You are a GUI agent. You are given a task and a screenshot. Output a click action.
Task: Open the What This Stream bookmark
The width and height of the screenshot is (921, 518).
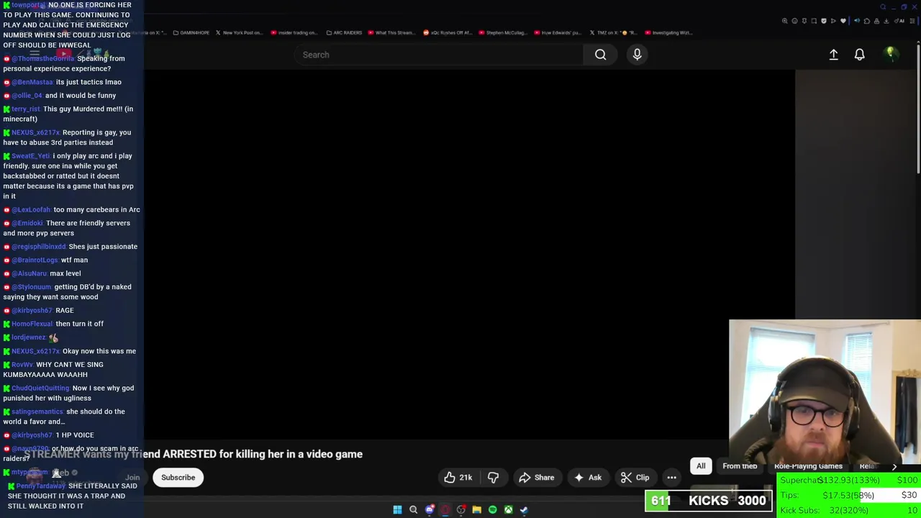391,32
